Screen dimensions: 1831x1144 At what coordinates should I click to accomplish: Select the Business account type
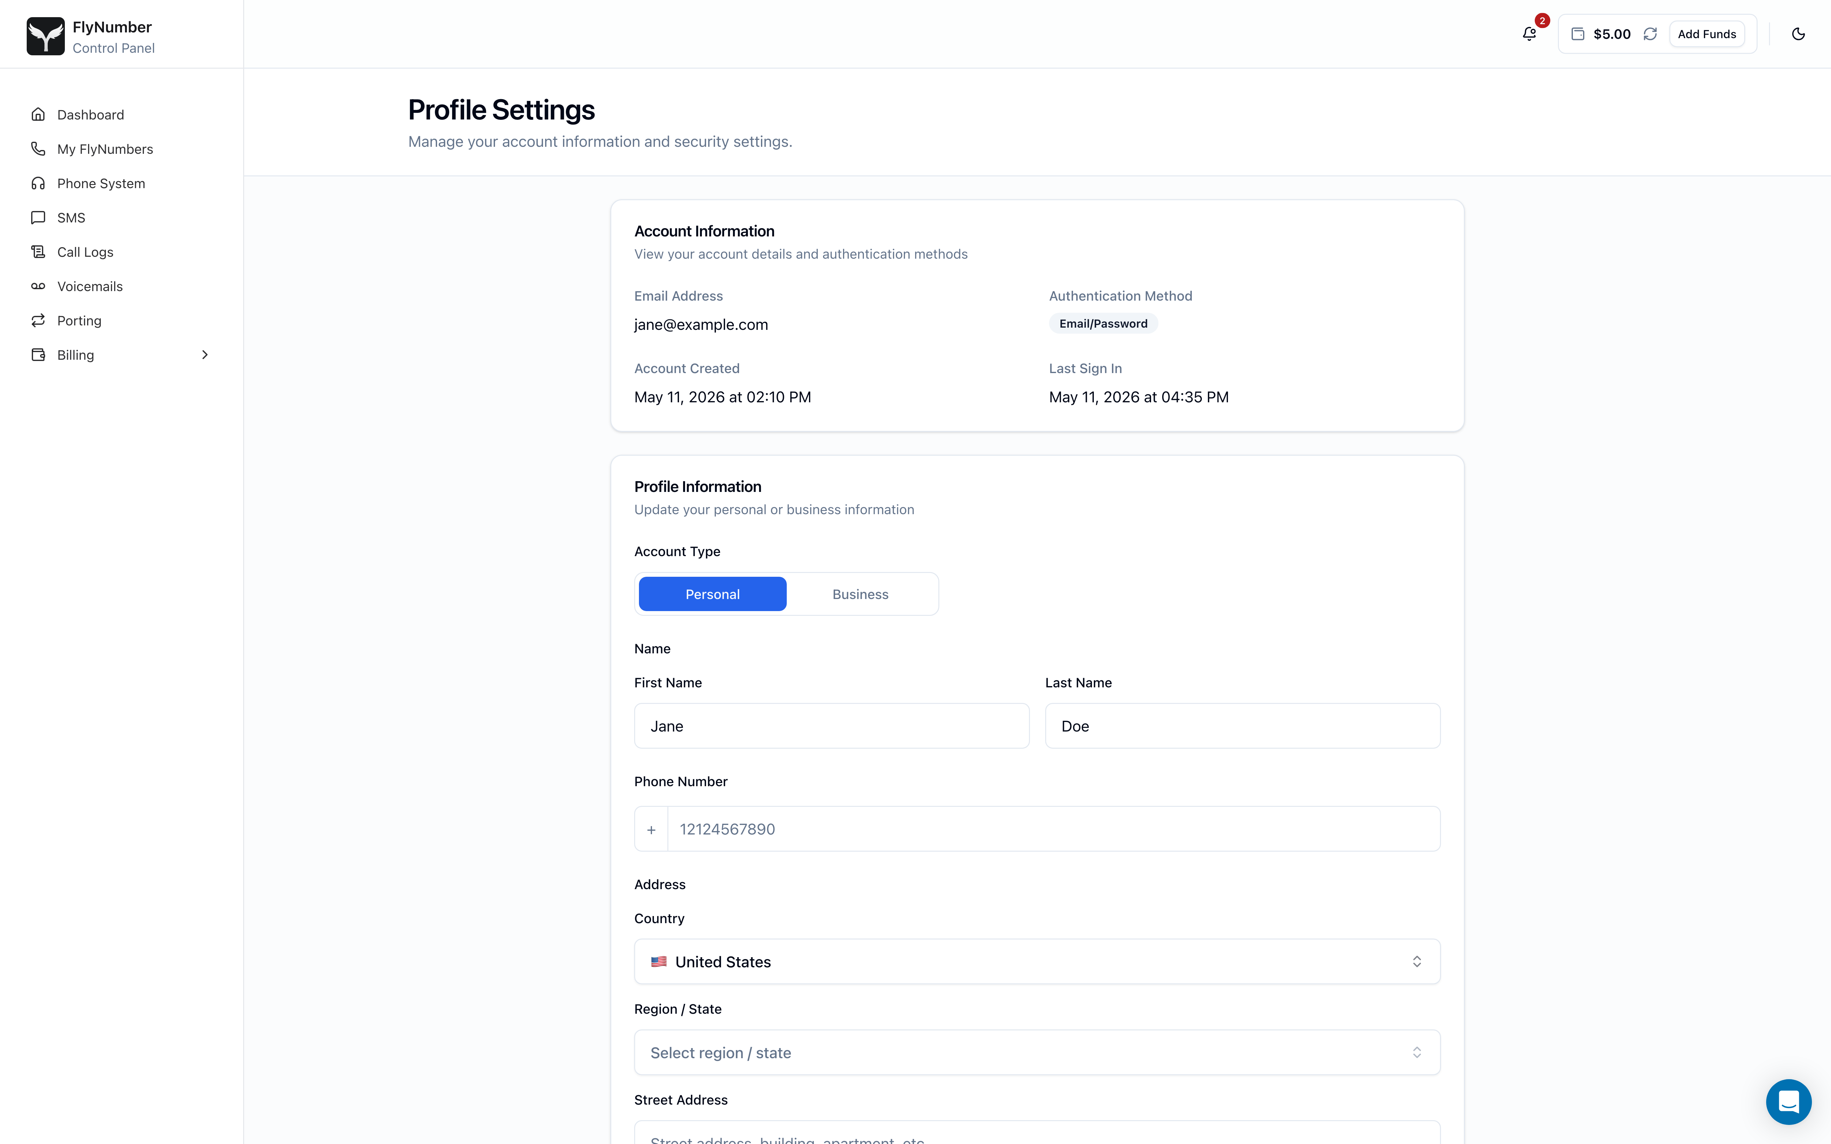860,594
